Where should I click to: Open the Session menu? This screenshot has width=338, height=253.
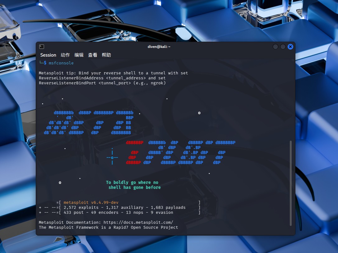coord(48,55)
